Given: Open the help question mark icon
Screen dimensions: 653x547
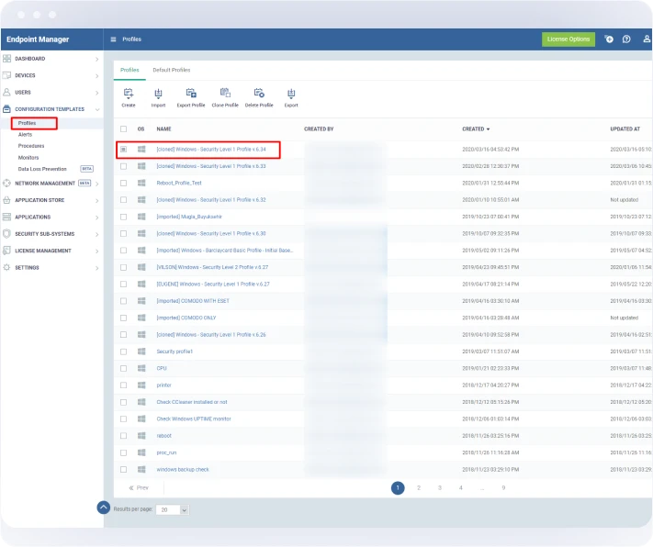Looking at the screenshot, I should pos(626,39).
